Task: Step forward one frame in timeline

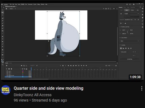Action: pos(86,66)
